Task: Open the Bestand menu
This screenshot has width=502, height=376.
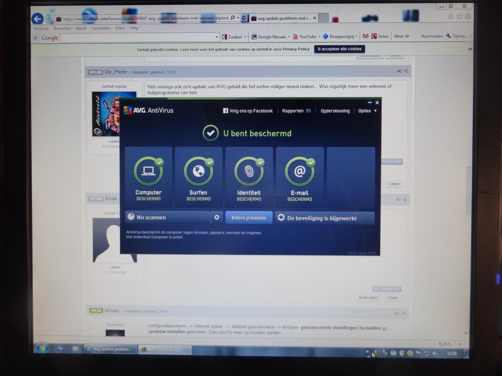Action: pos(41,29)
